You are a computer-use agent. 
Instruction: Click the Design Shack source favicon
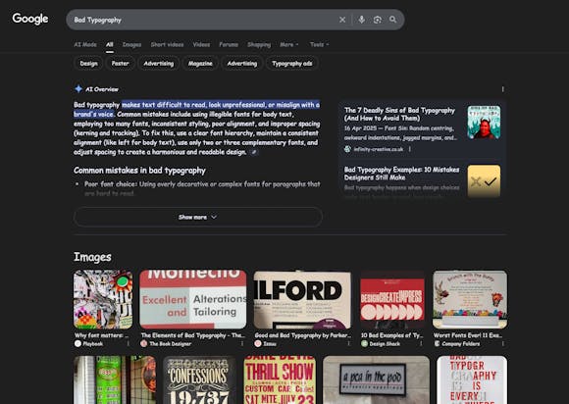point(364,343)
